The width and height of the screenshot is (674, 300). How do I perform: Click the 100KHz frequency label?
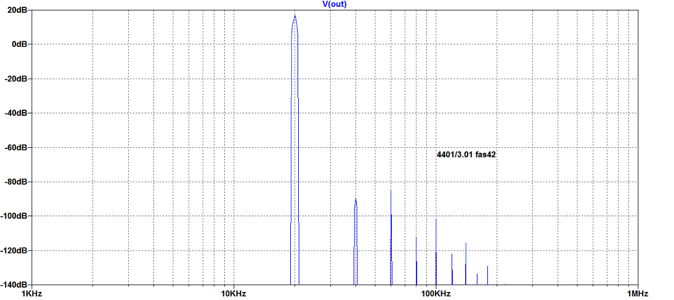[436, 294]
